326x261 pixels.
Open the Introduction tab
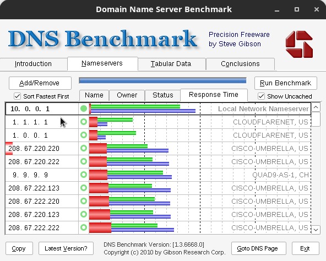[x=33, y=64]
